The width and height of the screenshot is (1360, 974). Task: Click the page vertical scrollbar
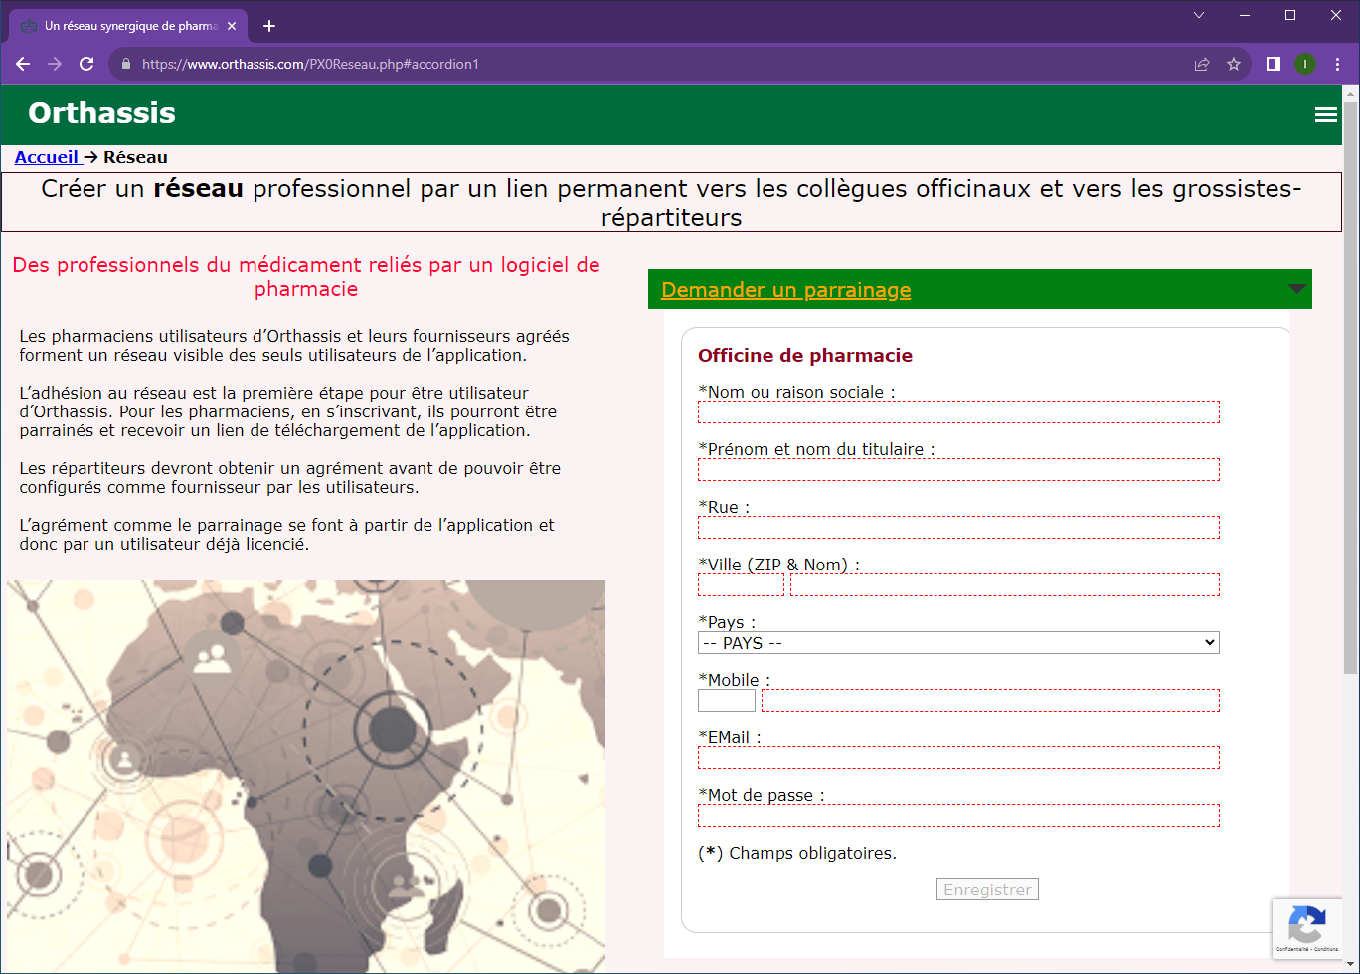(1350, 388)
